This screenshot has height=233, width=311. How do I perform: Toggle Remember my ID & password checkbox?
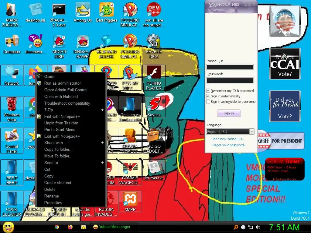coord(208,91)
